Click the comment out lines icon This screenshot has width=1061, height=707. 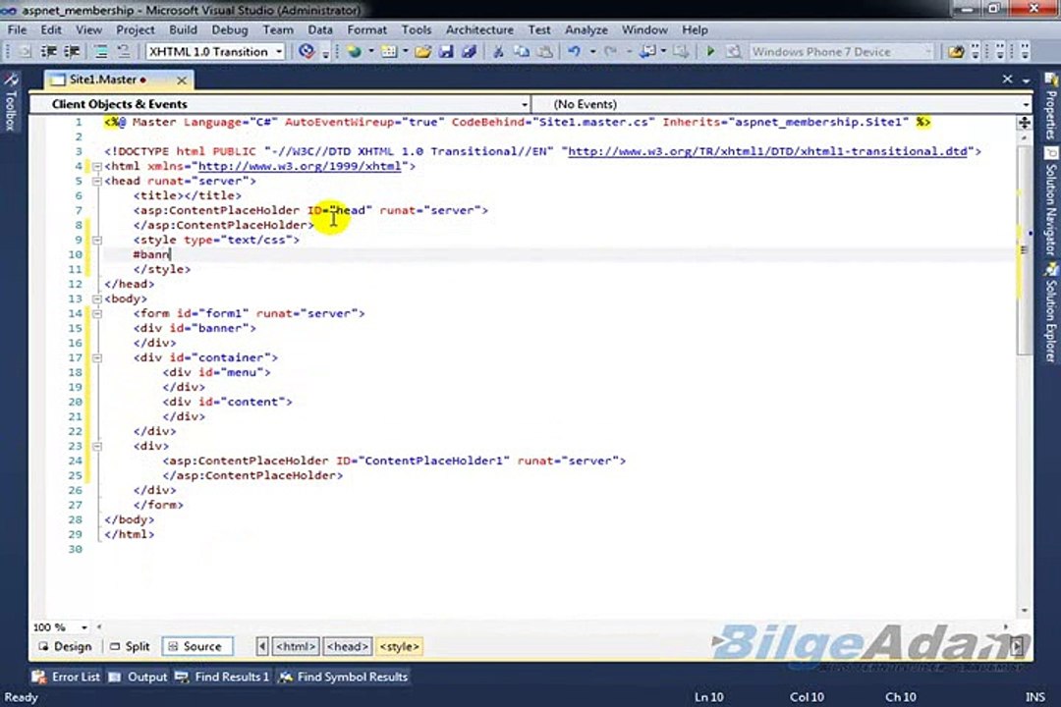101,51
